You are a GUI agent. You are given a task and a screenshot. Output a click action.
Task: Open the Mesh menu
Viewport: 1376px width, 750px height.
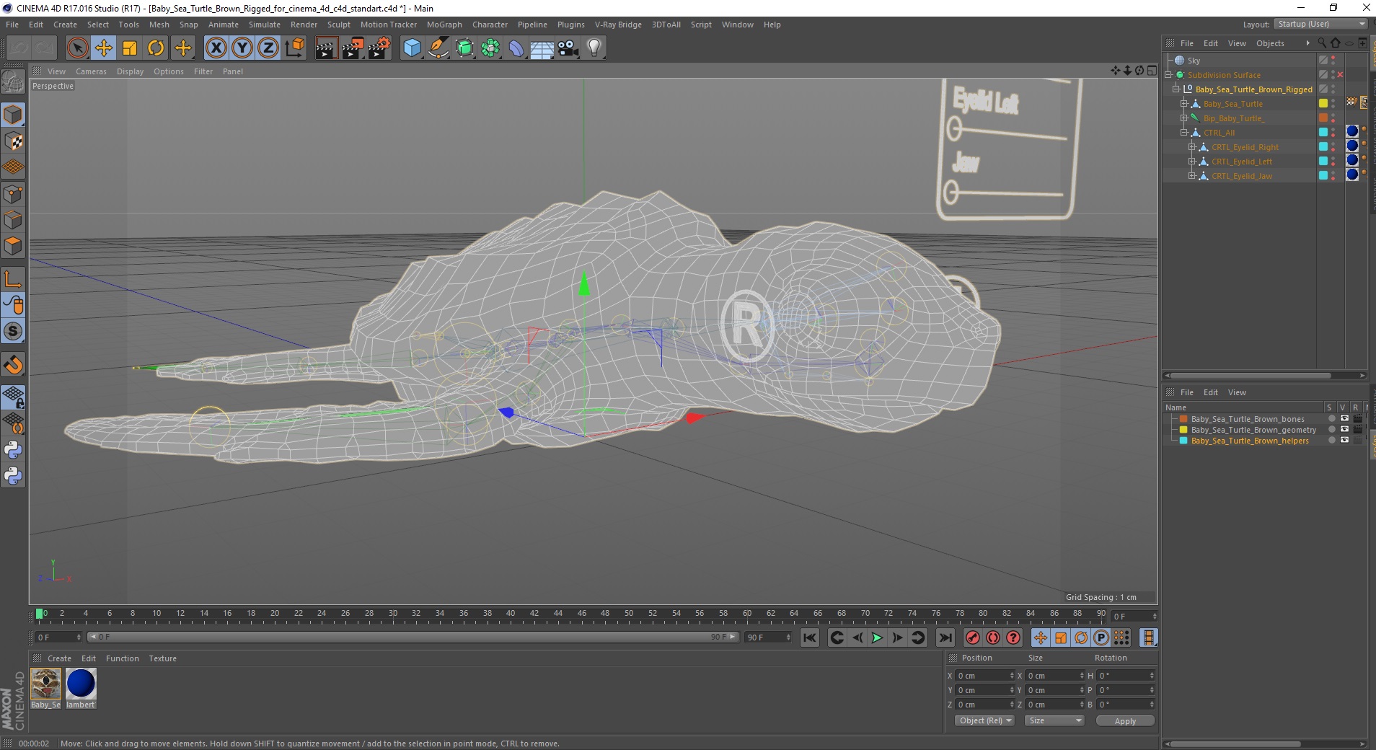(159, 25)
